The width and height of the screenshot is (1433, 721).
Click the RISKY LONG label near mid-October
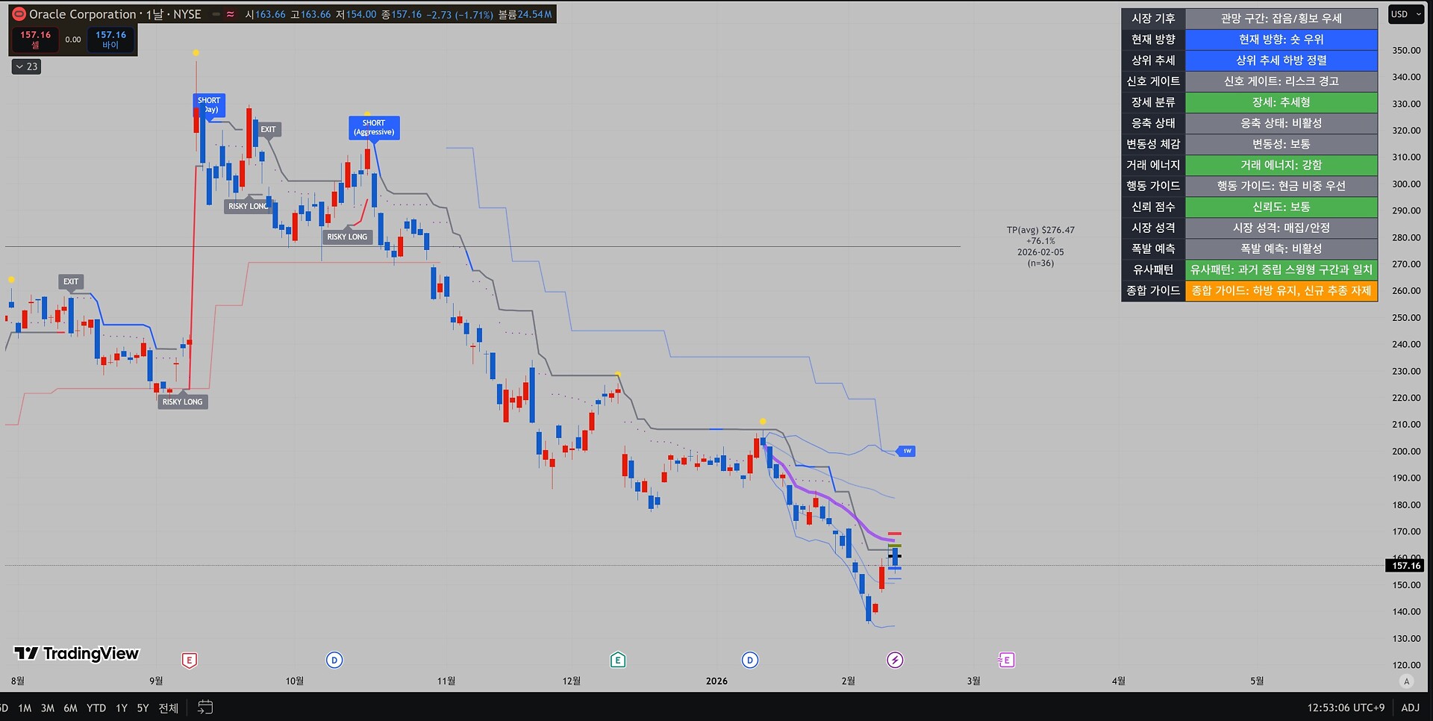(347, 237)
